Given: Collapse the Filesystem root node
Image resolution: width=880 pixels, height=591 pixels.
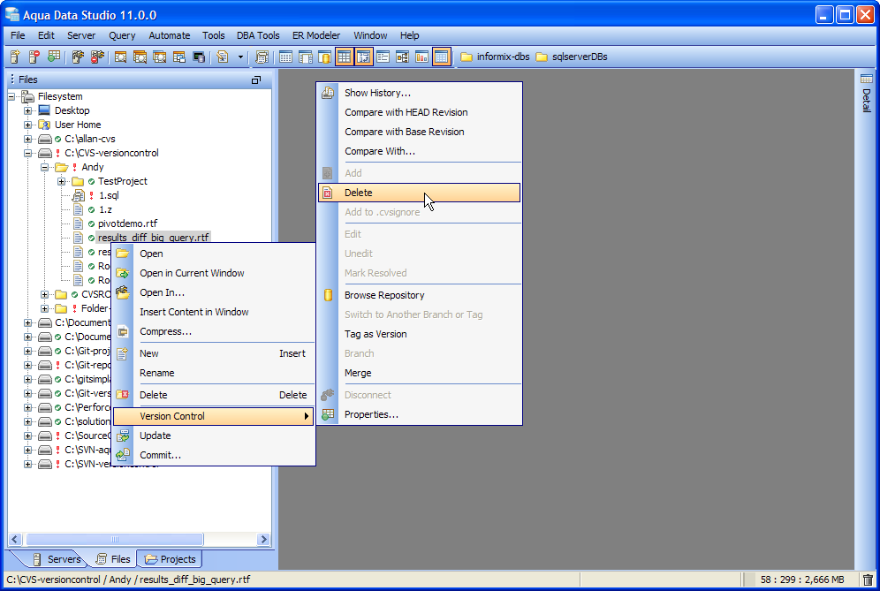Looking at the screenshot, I should click(11, 96).
